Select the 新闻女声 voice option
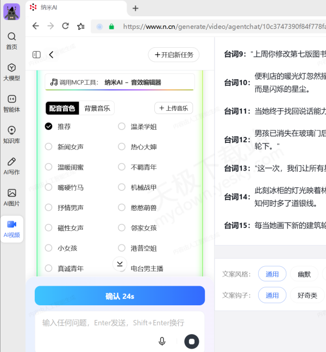 click(x=49, y=147)
